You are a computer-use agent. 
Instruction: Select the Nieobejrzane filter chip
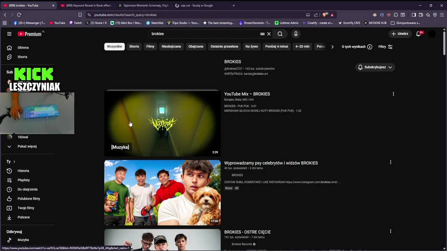point(171,46)
